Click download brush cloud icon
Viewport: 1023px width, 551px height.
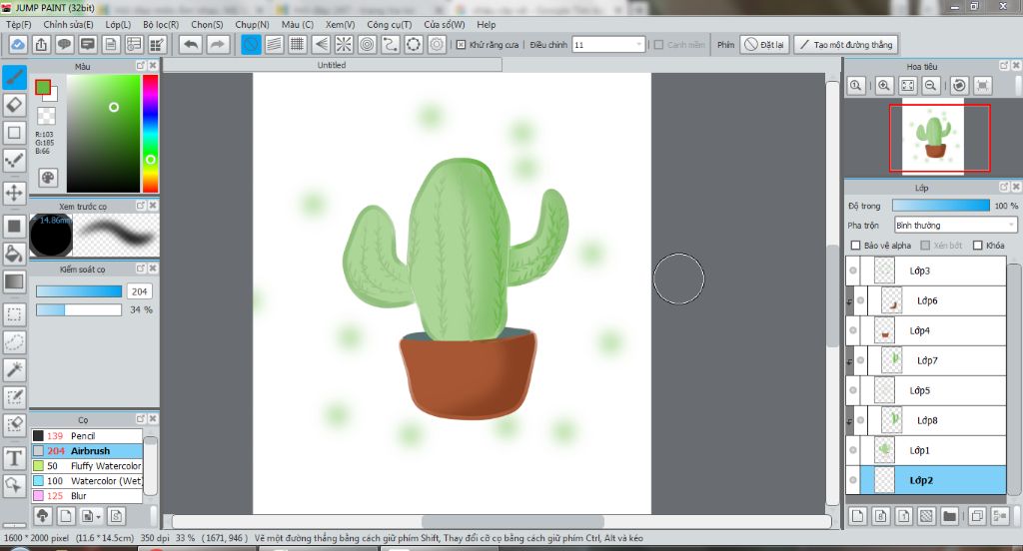pos(42,516)
